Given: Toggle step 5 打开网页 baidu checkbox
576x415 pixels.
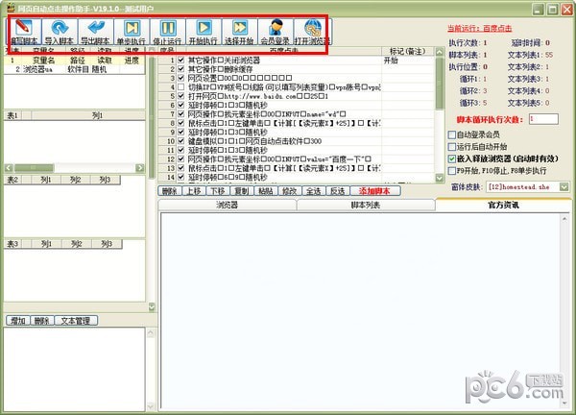Looking at the screenshot, I should pyautogui.click(x=181, y=95).
